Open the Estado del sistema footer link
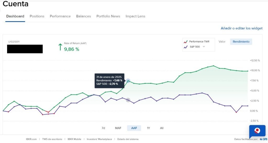Image resolution: width=268 pixels, height=143 pixels. point(128,139)
